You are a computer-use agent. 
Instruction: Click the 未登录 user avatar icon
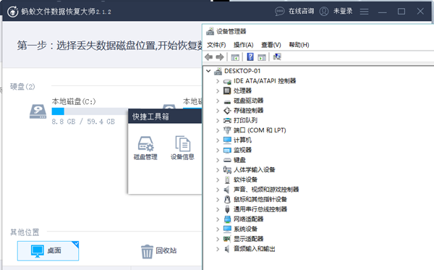coord(324,12)
